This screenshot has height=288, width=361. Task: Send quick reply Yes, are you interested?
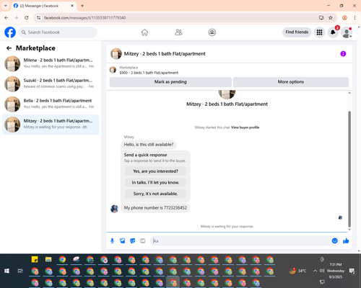click(155, 171)
